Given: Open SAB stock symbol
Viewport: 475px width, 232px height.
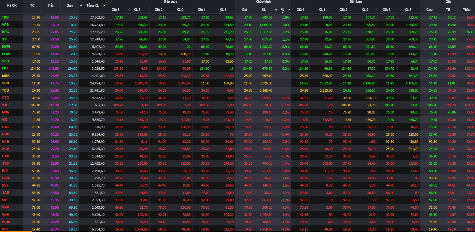Looking at the screenshot, I should coord(5,192).
